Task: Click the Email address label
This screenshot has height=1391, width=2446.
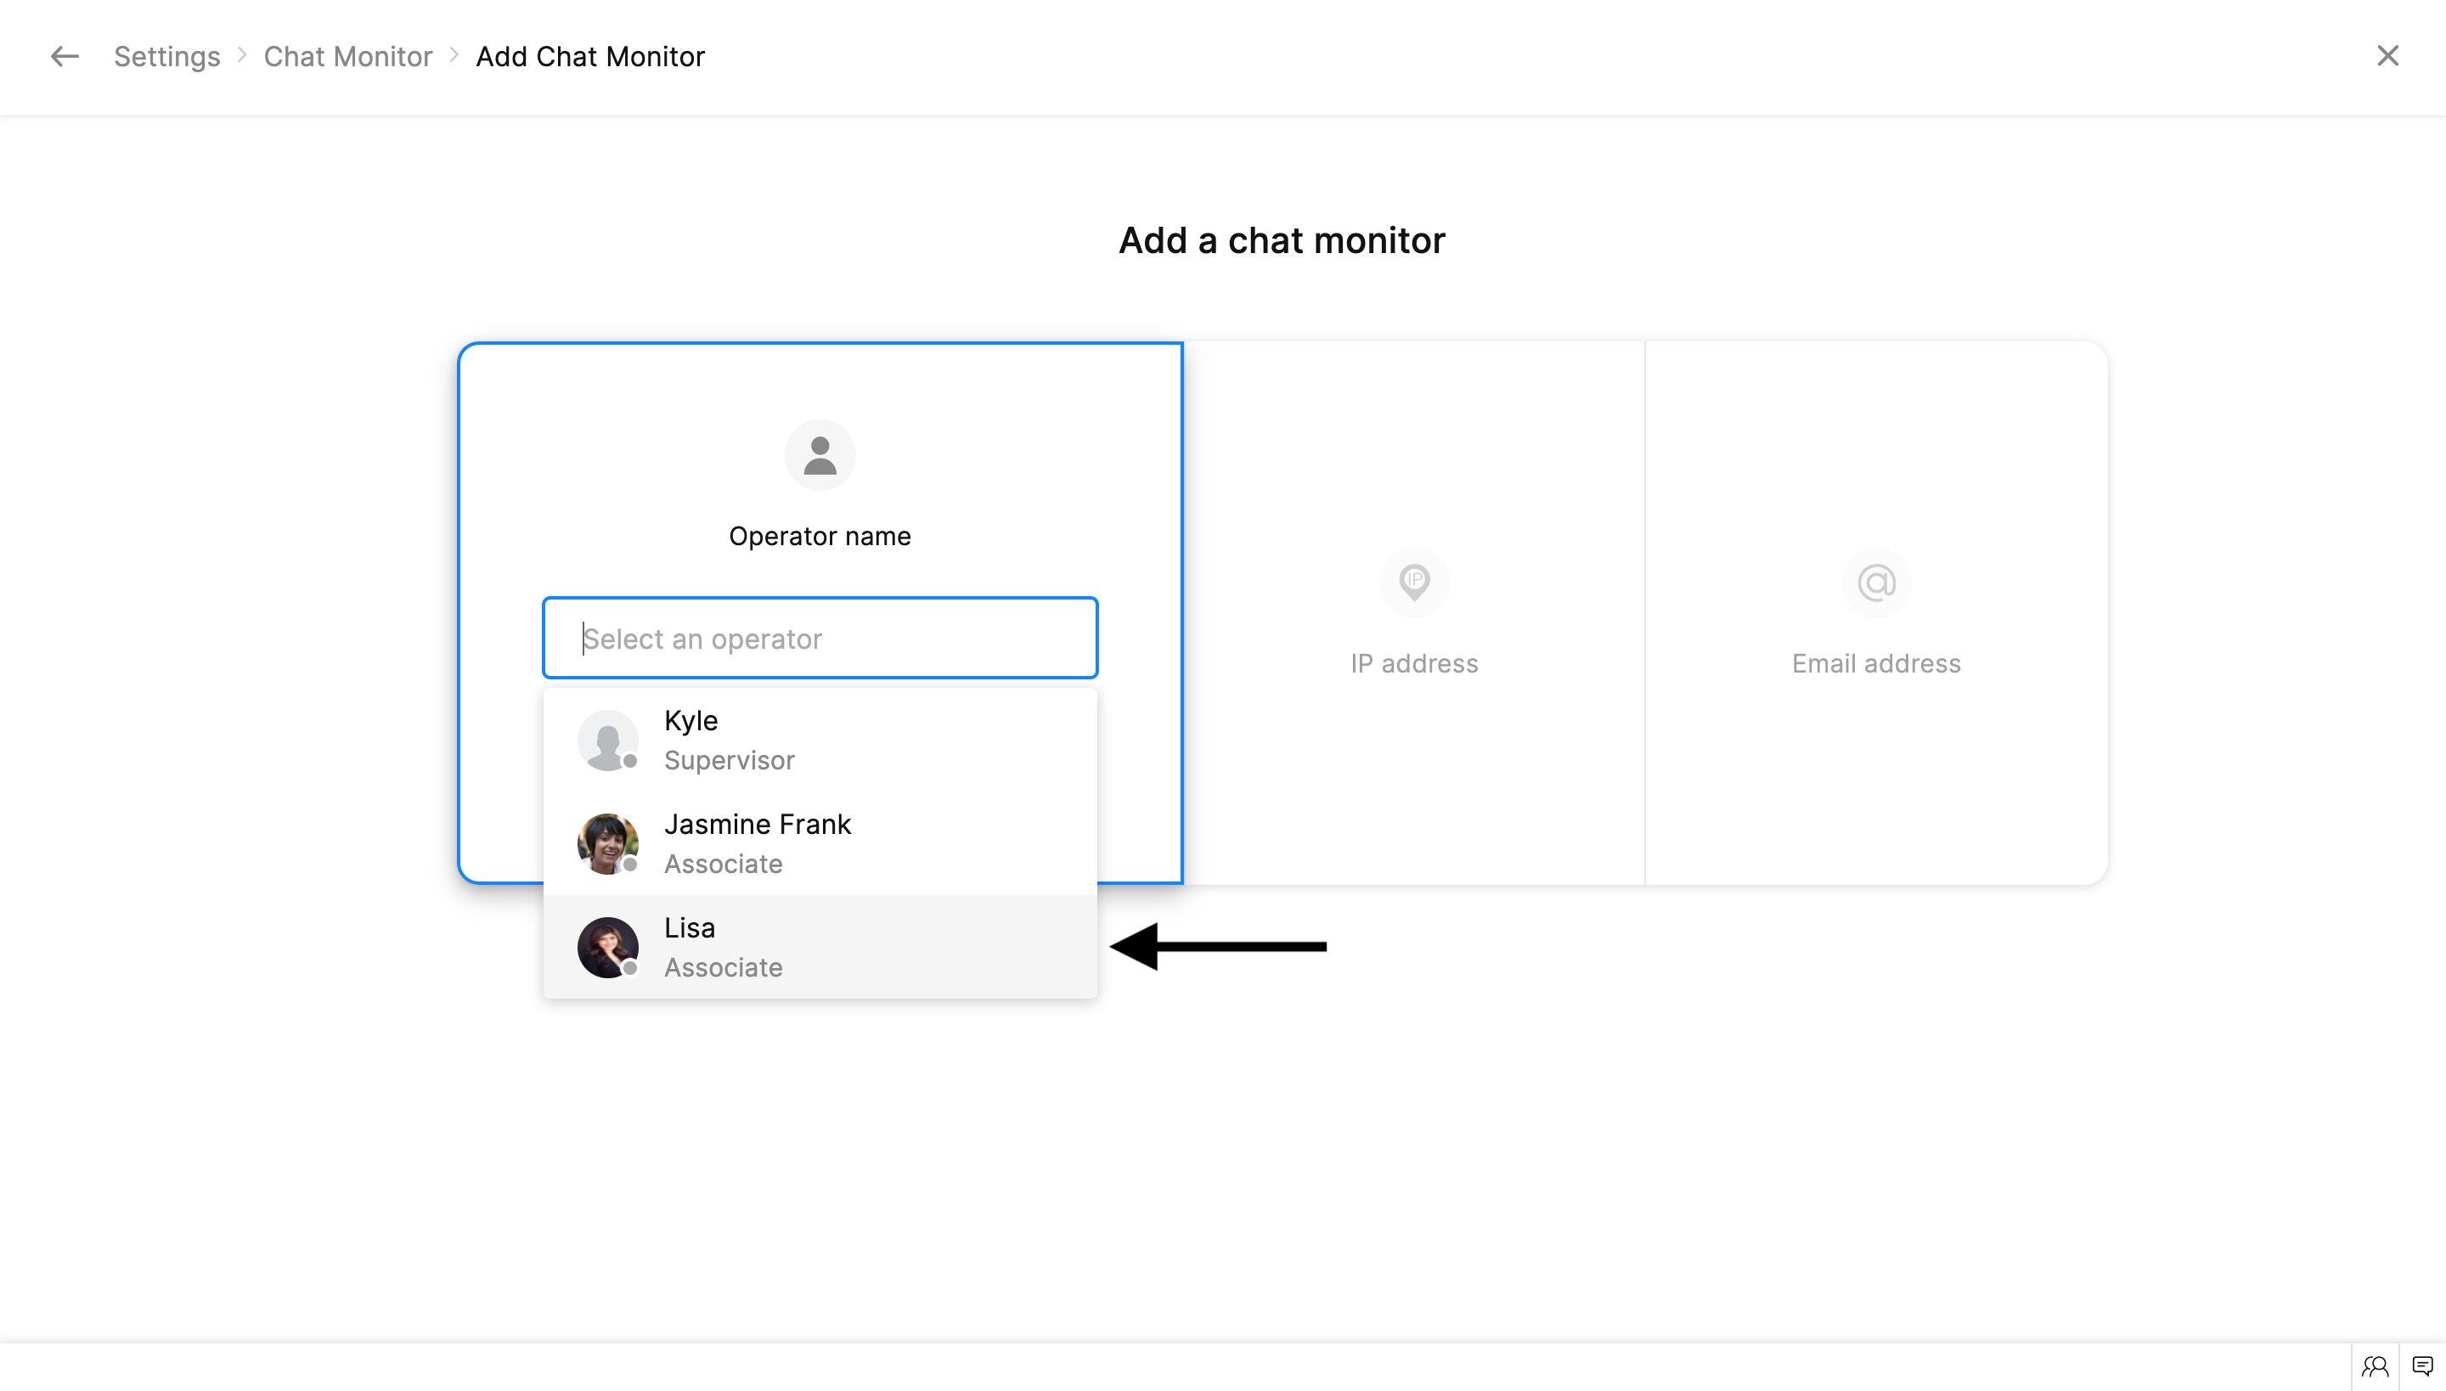Action: point(1875,663)
